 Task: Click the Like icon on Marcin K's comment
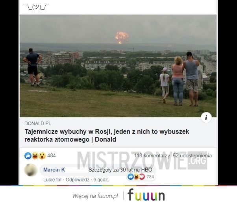131,176
